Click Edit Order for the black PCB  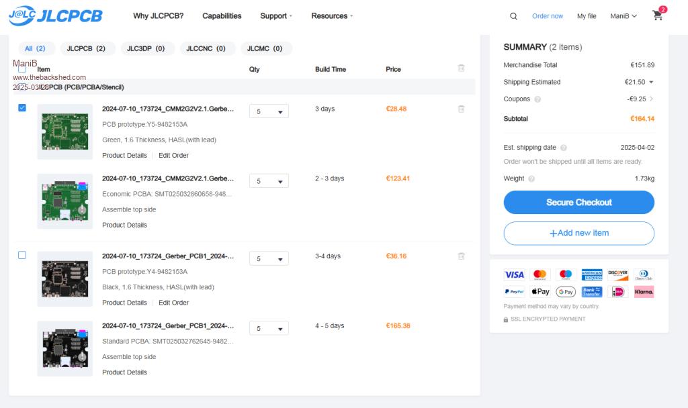pyautogui.click(x=173, y=303)
